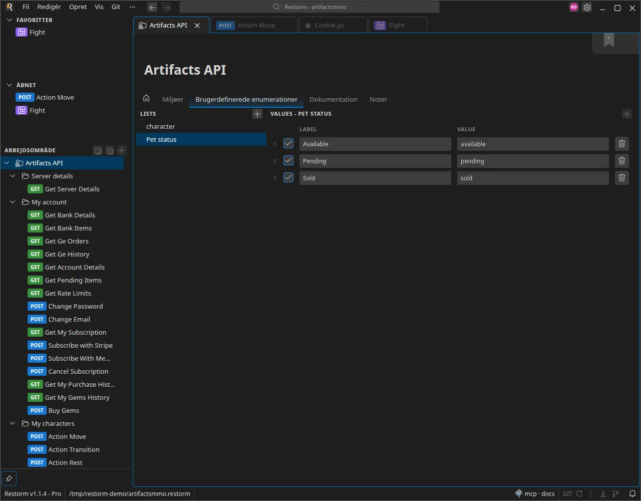
Task: Open the Miljøer tab
Action: tap(173, 99)
